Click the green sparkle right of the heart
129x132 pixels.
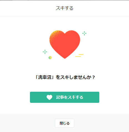(84, 33)
